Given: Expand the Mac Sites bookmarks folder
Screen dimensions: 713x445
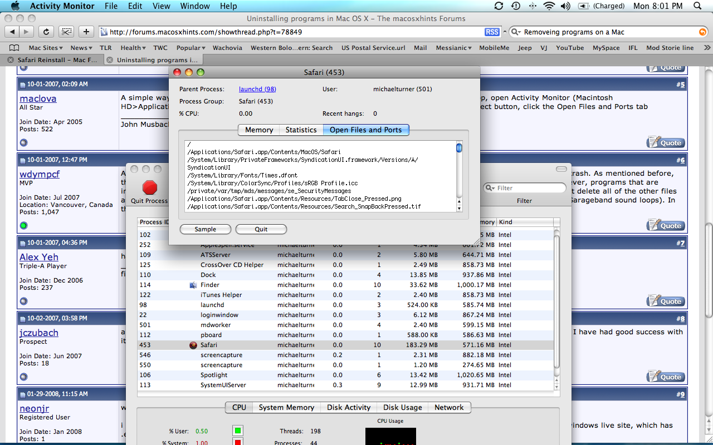Looking at the screenshot, I should click(x=46, y=48).
